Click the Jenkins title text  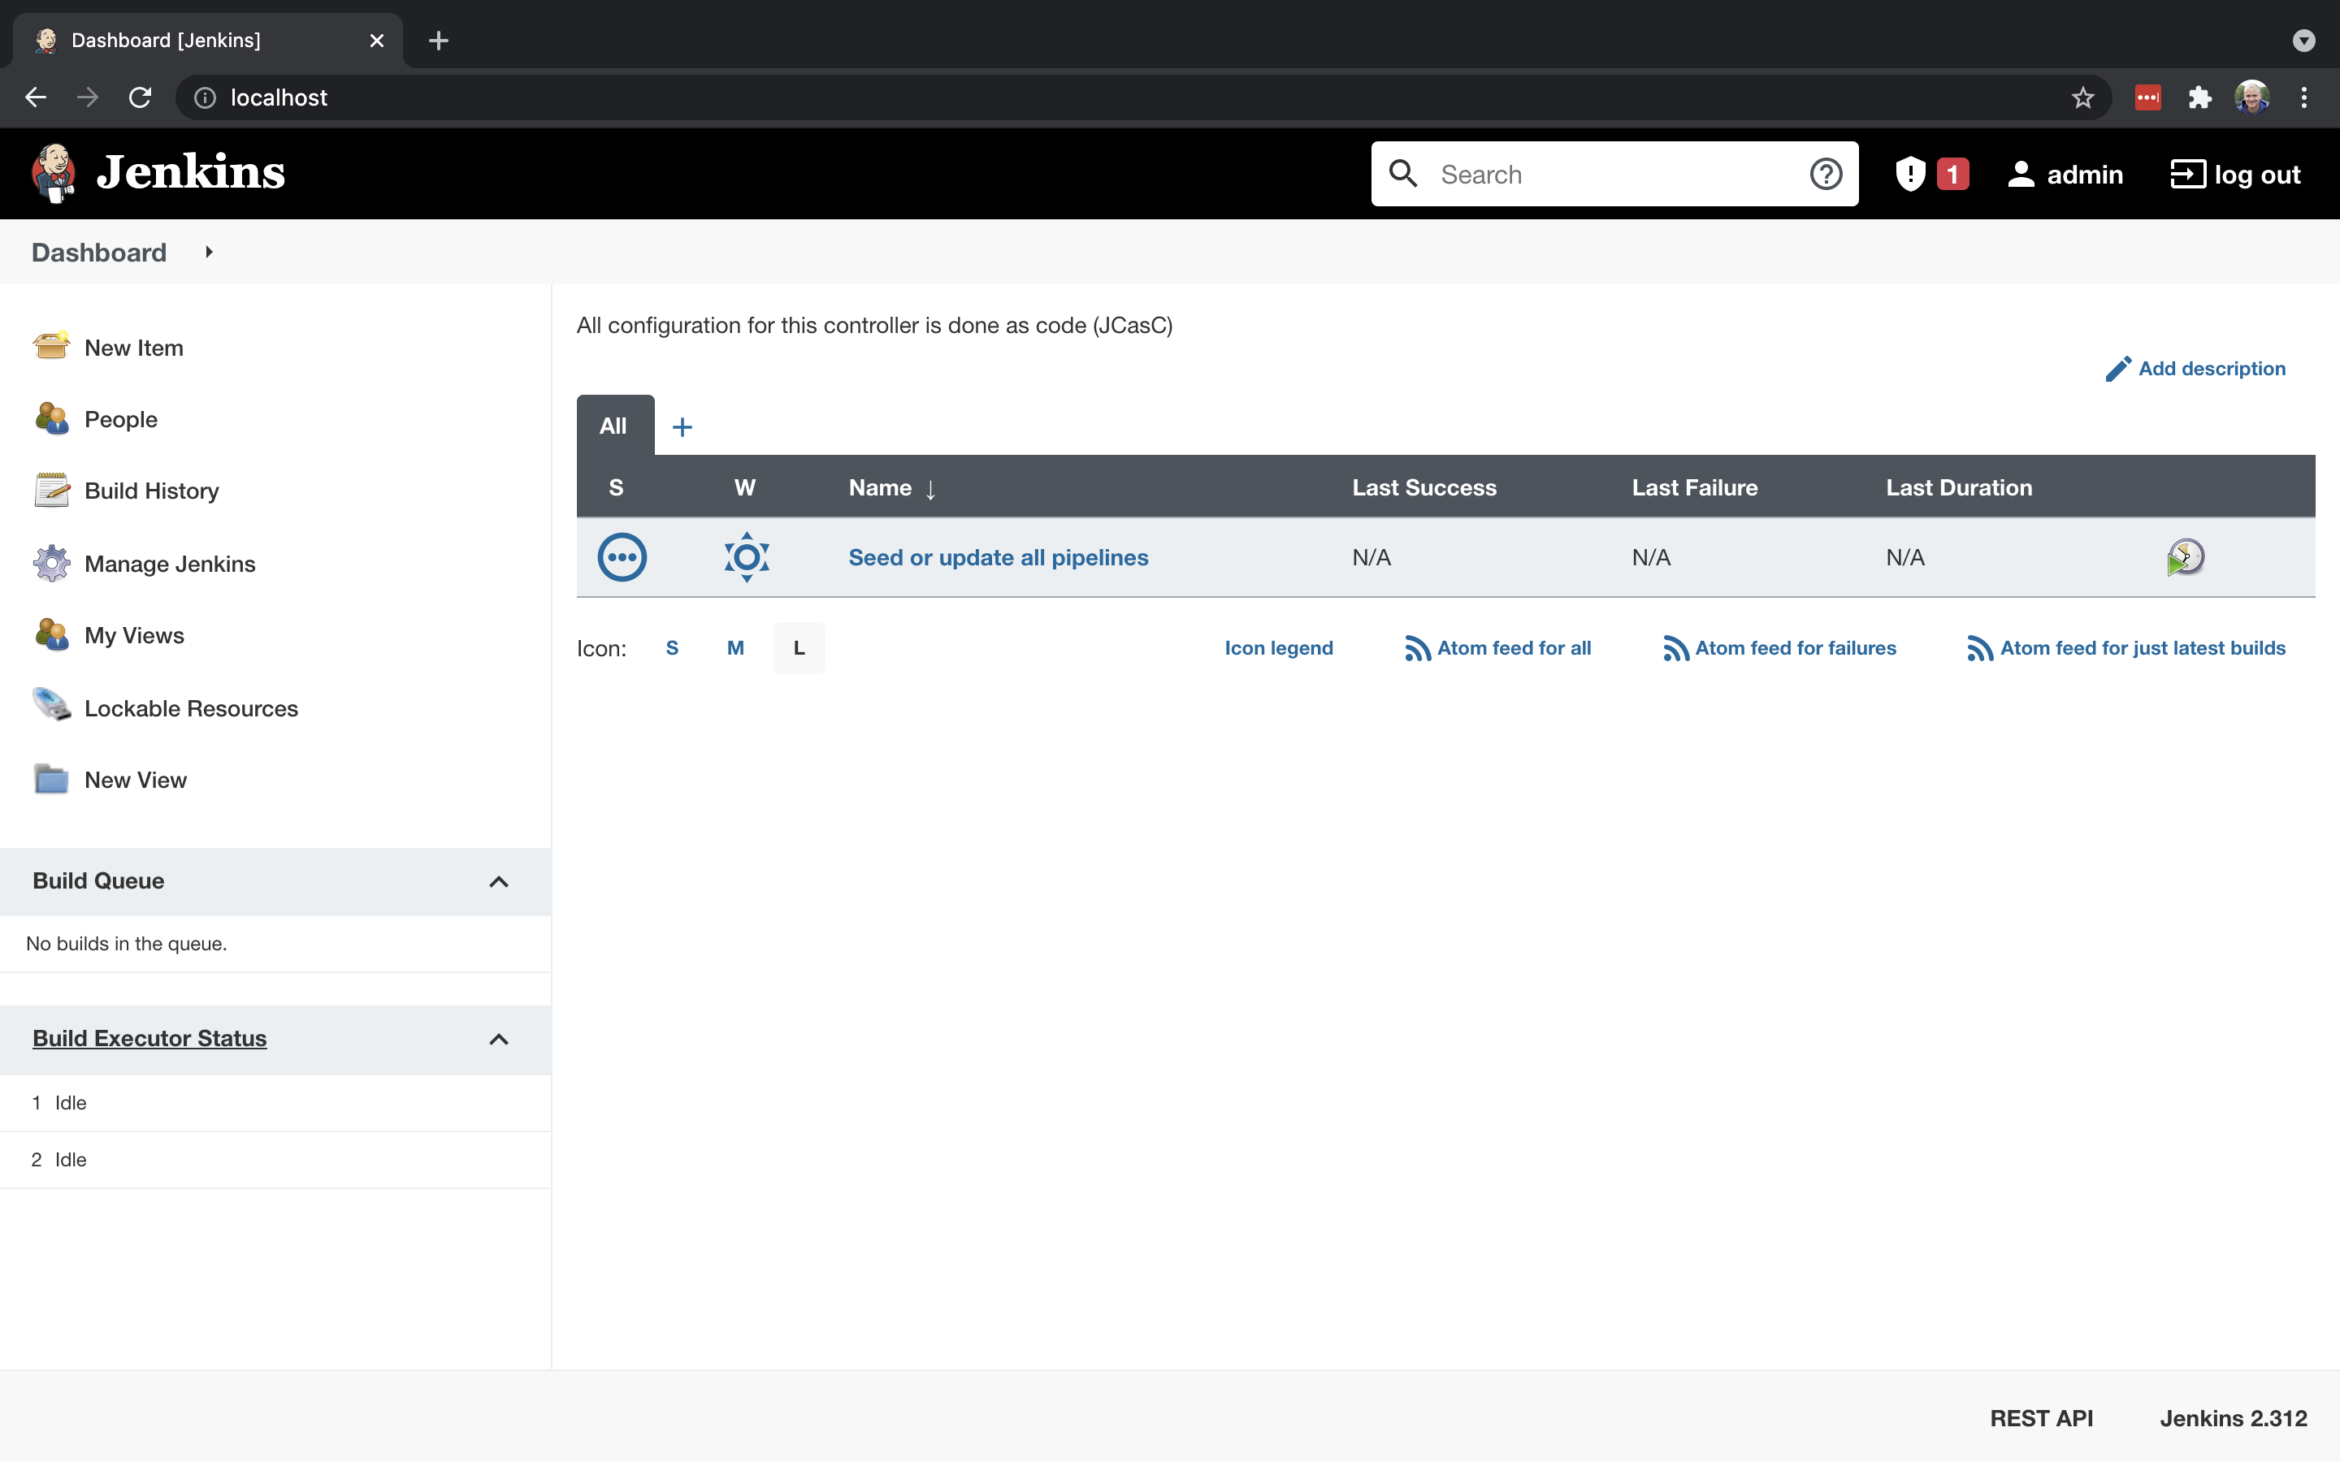190,173
